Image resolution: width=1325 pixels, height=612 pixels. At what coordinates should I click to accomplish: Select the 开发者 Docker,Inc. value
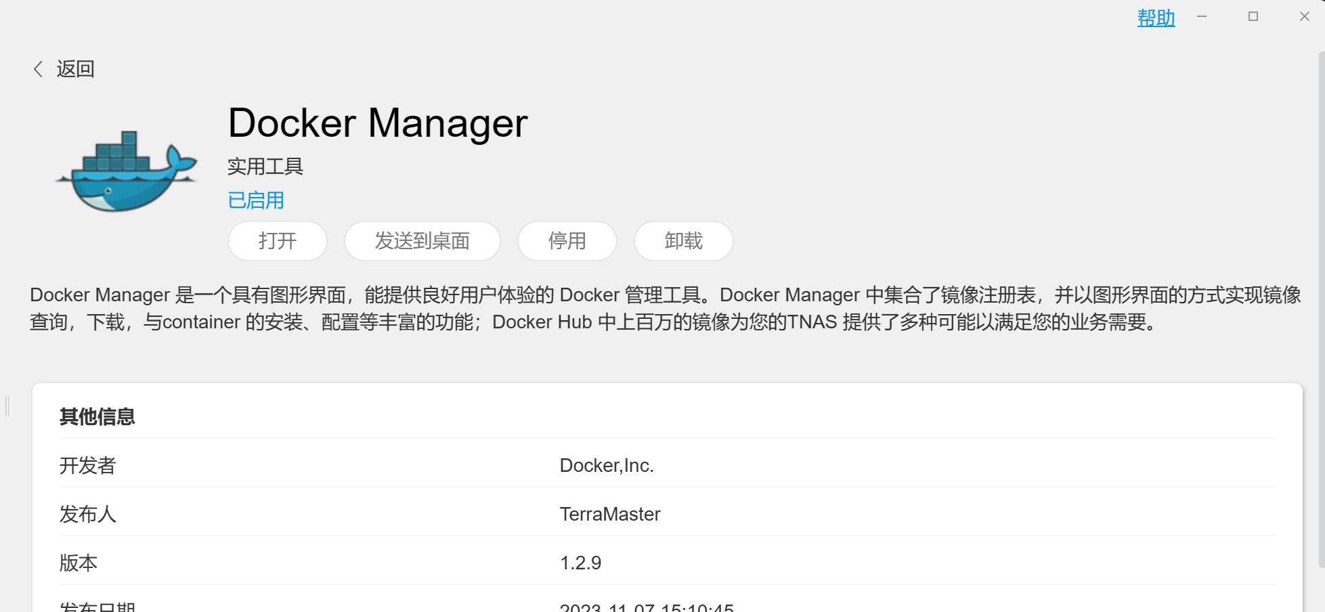point(607,466)
